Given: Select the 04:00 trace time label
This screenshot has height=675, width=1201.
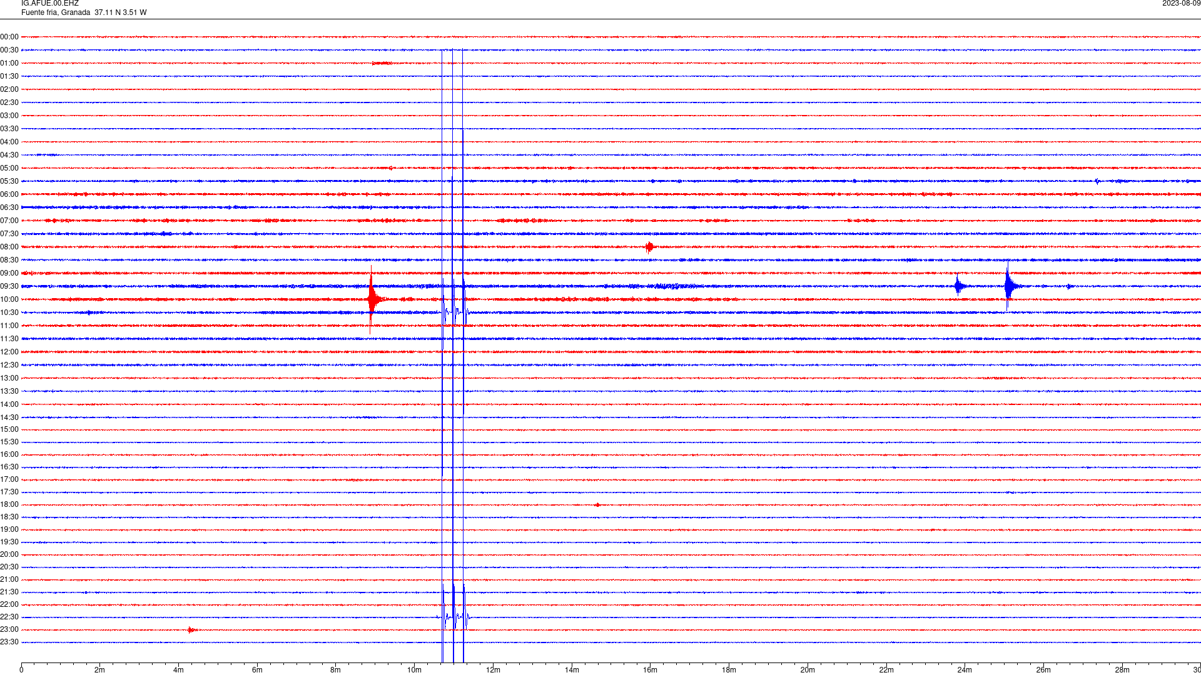Looking at the screenshot, I should 9,142.
